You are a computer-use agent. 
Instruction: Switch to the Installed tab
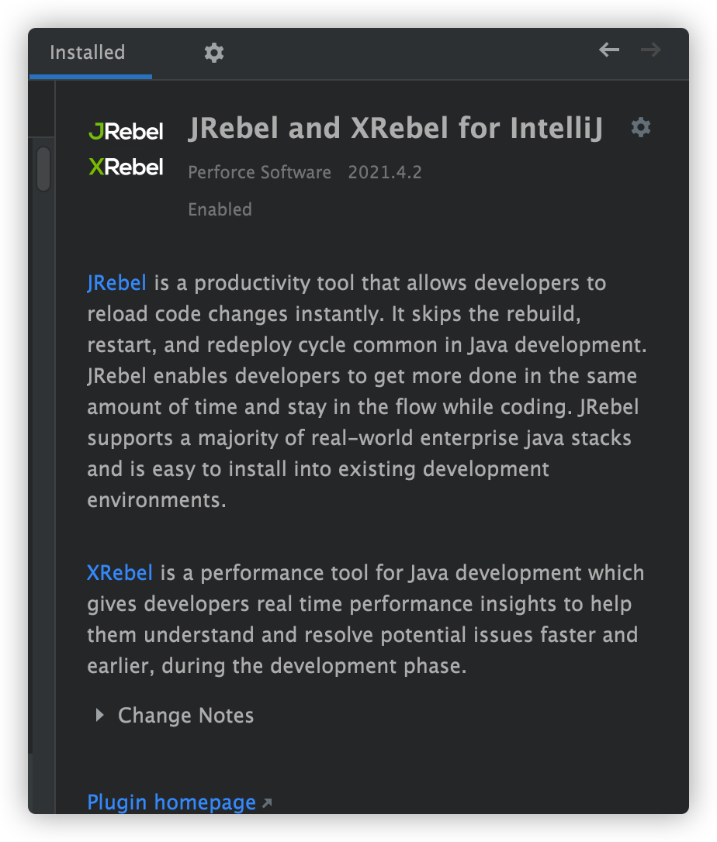tap(87, 53)
